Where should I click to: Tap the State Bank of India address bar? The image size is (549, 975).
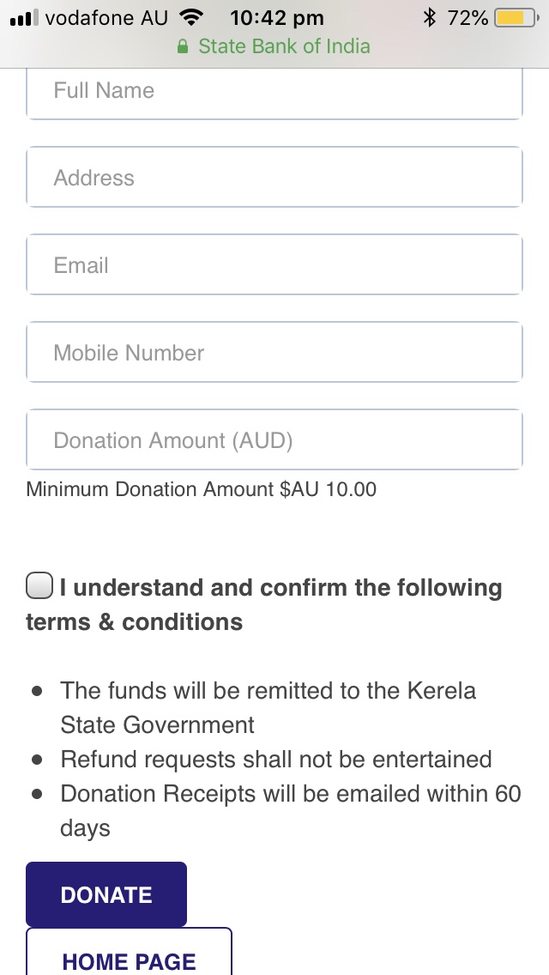[x=283, y=46]
